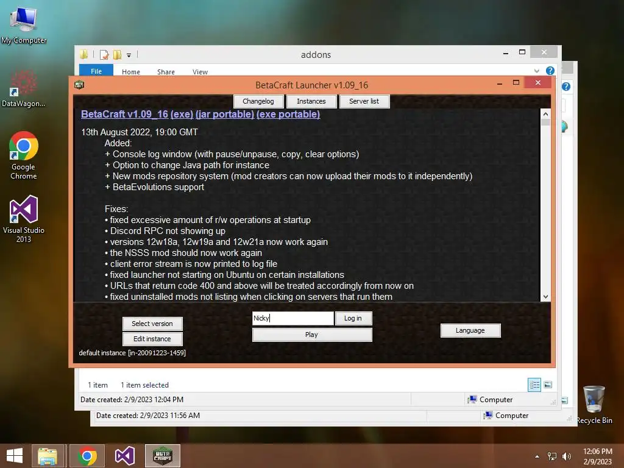Switch addons window to large icons view
Screen dimensions: 624x468
click(548, 385)
